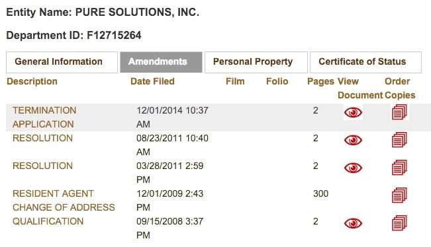Click the Pages column header
This screenshot has height=247, width=431.
tap(320, 81)
